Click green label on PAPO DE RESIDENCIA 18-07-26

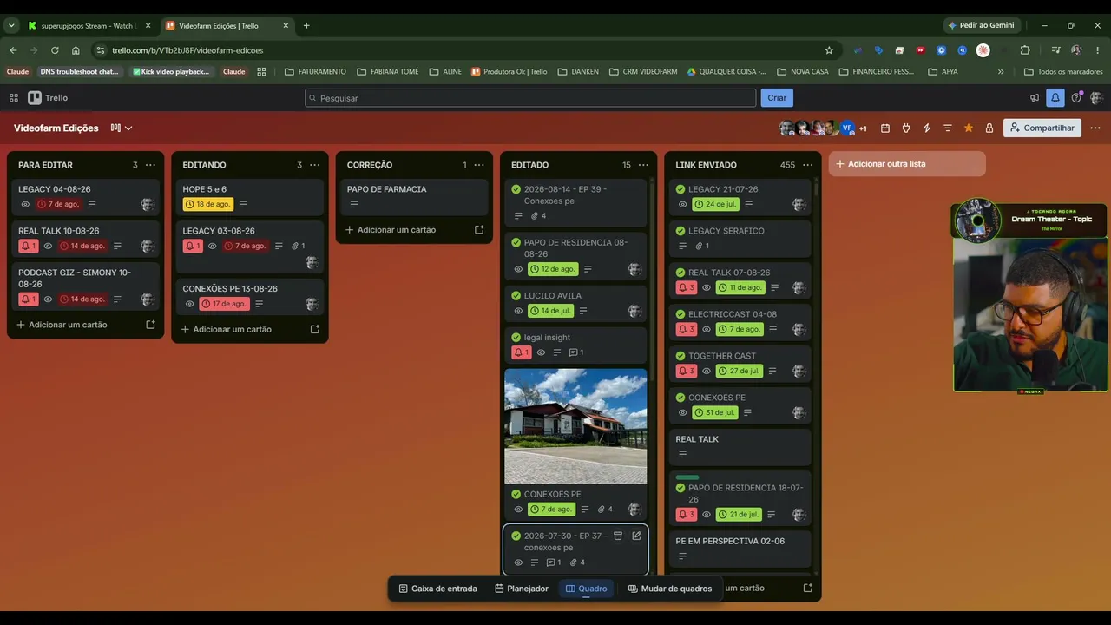point(687,477)
